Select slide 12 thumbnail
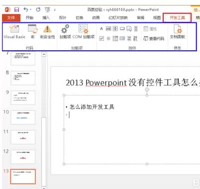200x189 pixels. [23, 157]
